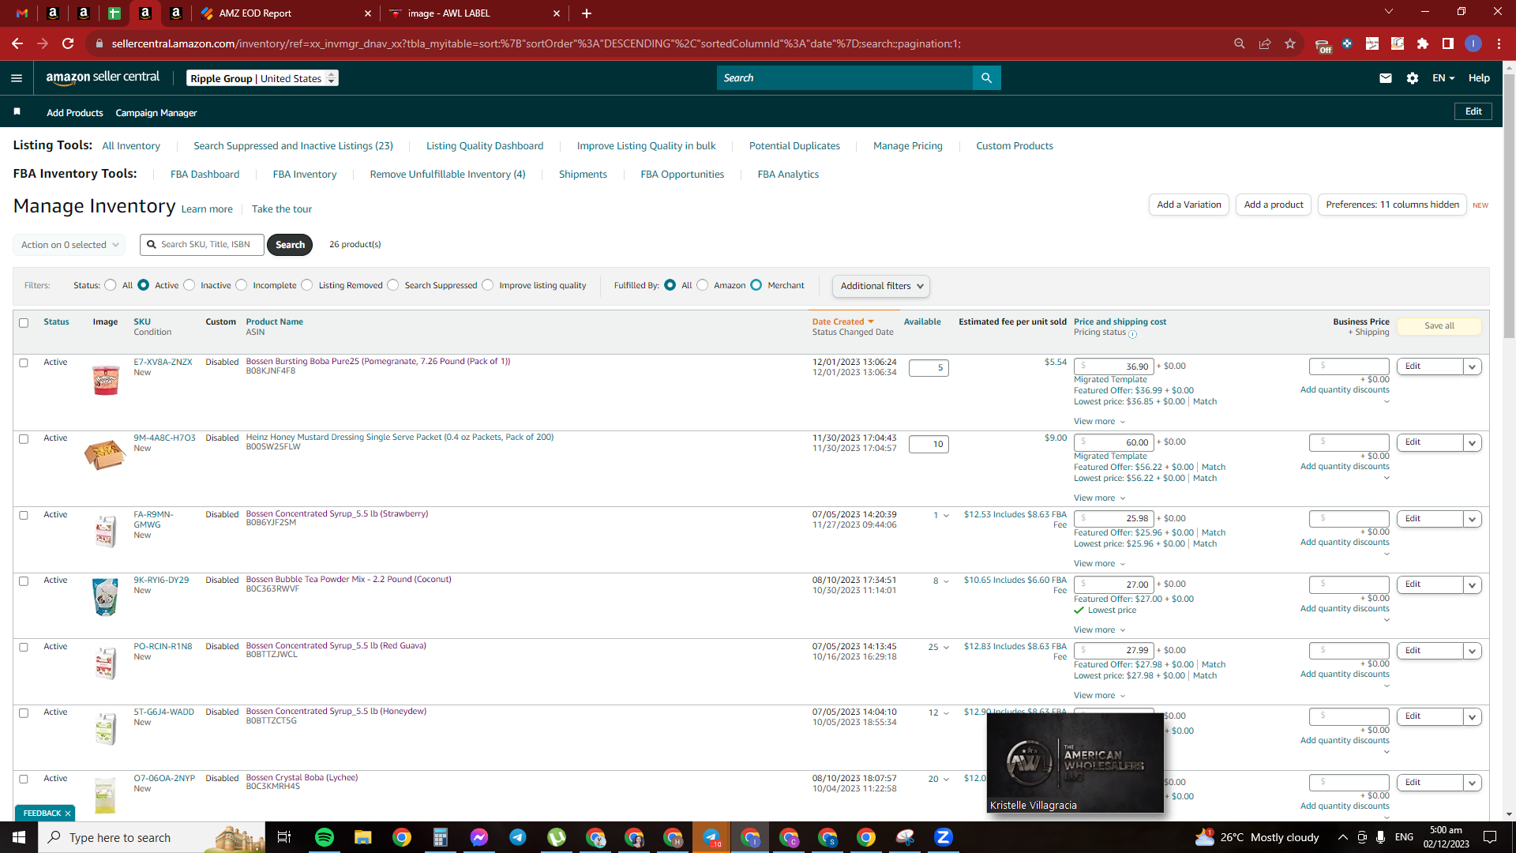Open Spotify from the taskbar

click(x=325, y=837)
